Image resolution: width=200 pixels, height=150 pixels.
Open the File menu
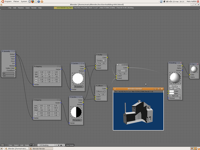(x=10, y=8)
